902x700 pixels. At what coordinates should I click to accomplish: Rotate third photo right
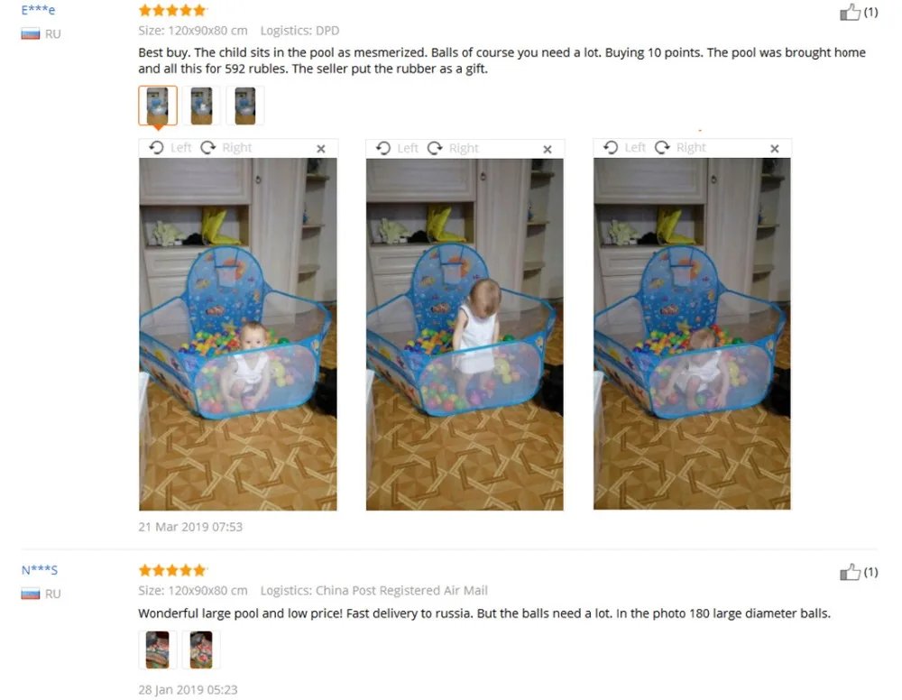pos(680,148)
